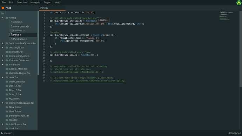
Task: Select cabinWall.fbx folder icon
Action: 7,52
